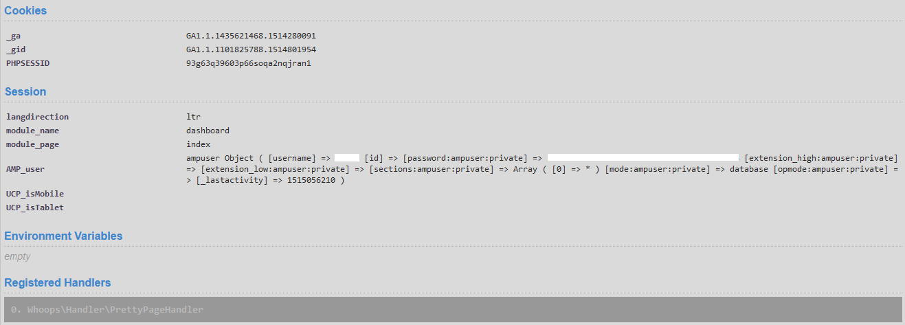Click the dashboard value text
Viewport: 905px width, 325px height.
click(x=208, y=131)
